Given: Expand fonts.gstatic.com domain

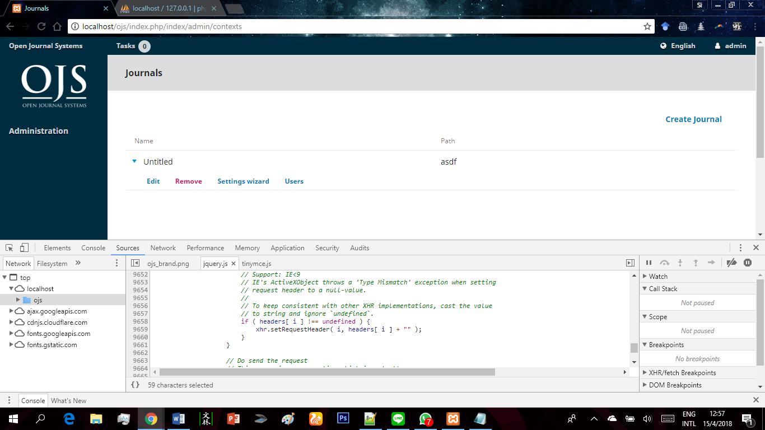Looking at the screenshot, I should [11, 344].
